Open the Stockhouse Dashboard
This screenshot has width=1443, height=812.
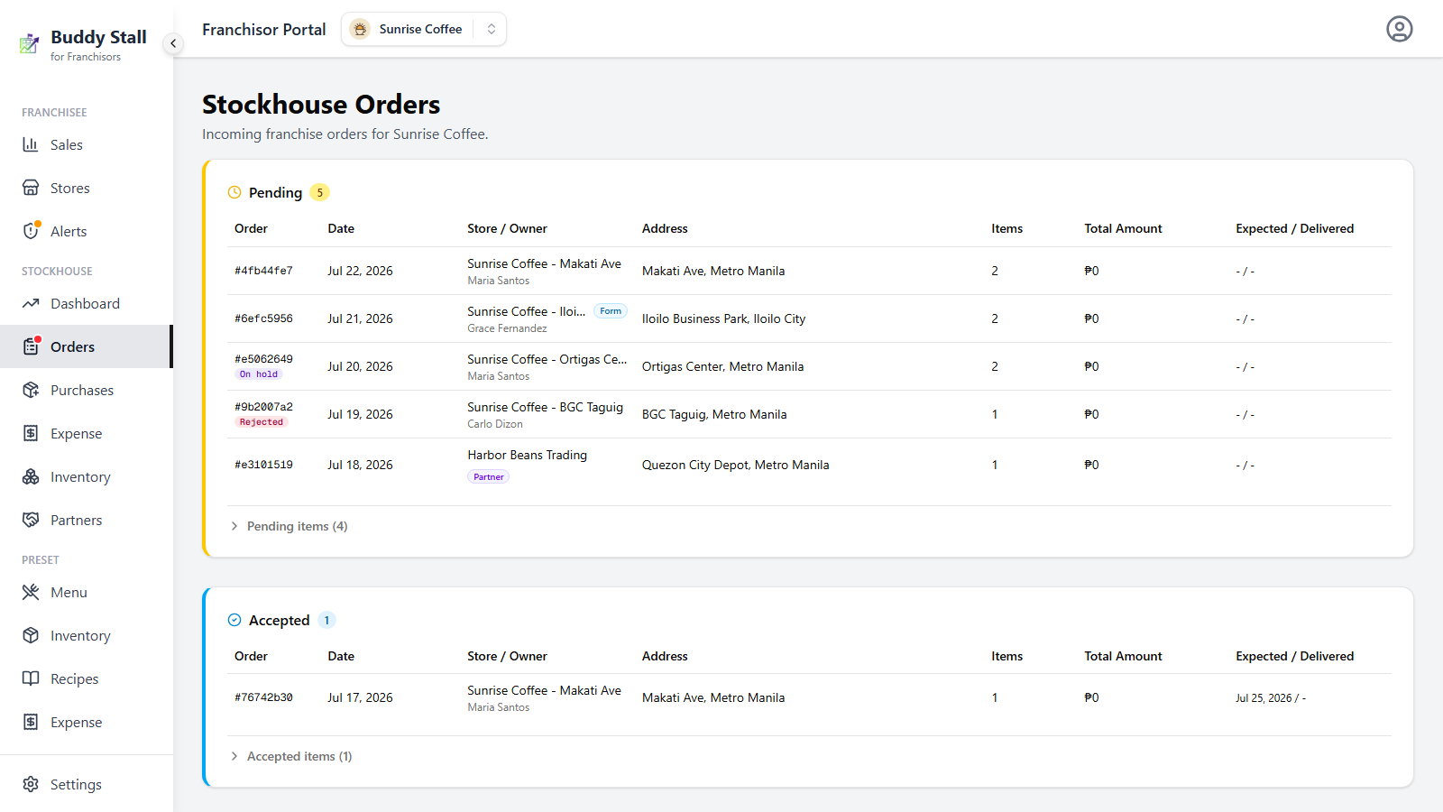[87, 303]
